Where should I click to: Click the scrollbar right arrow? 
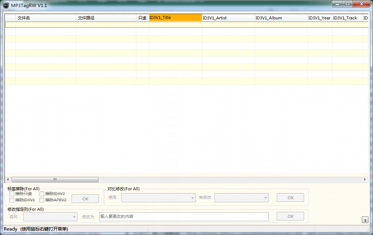click(365, 179)
